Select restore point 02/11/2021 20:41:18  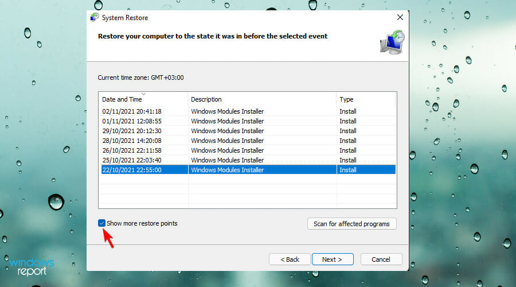point(248,111)
